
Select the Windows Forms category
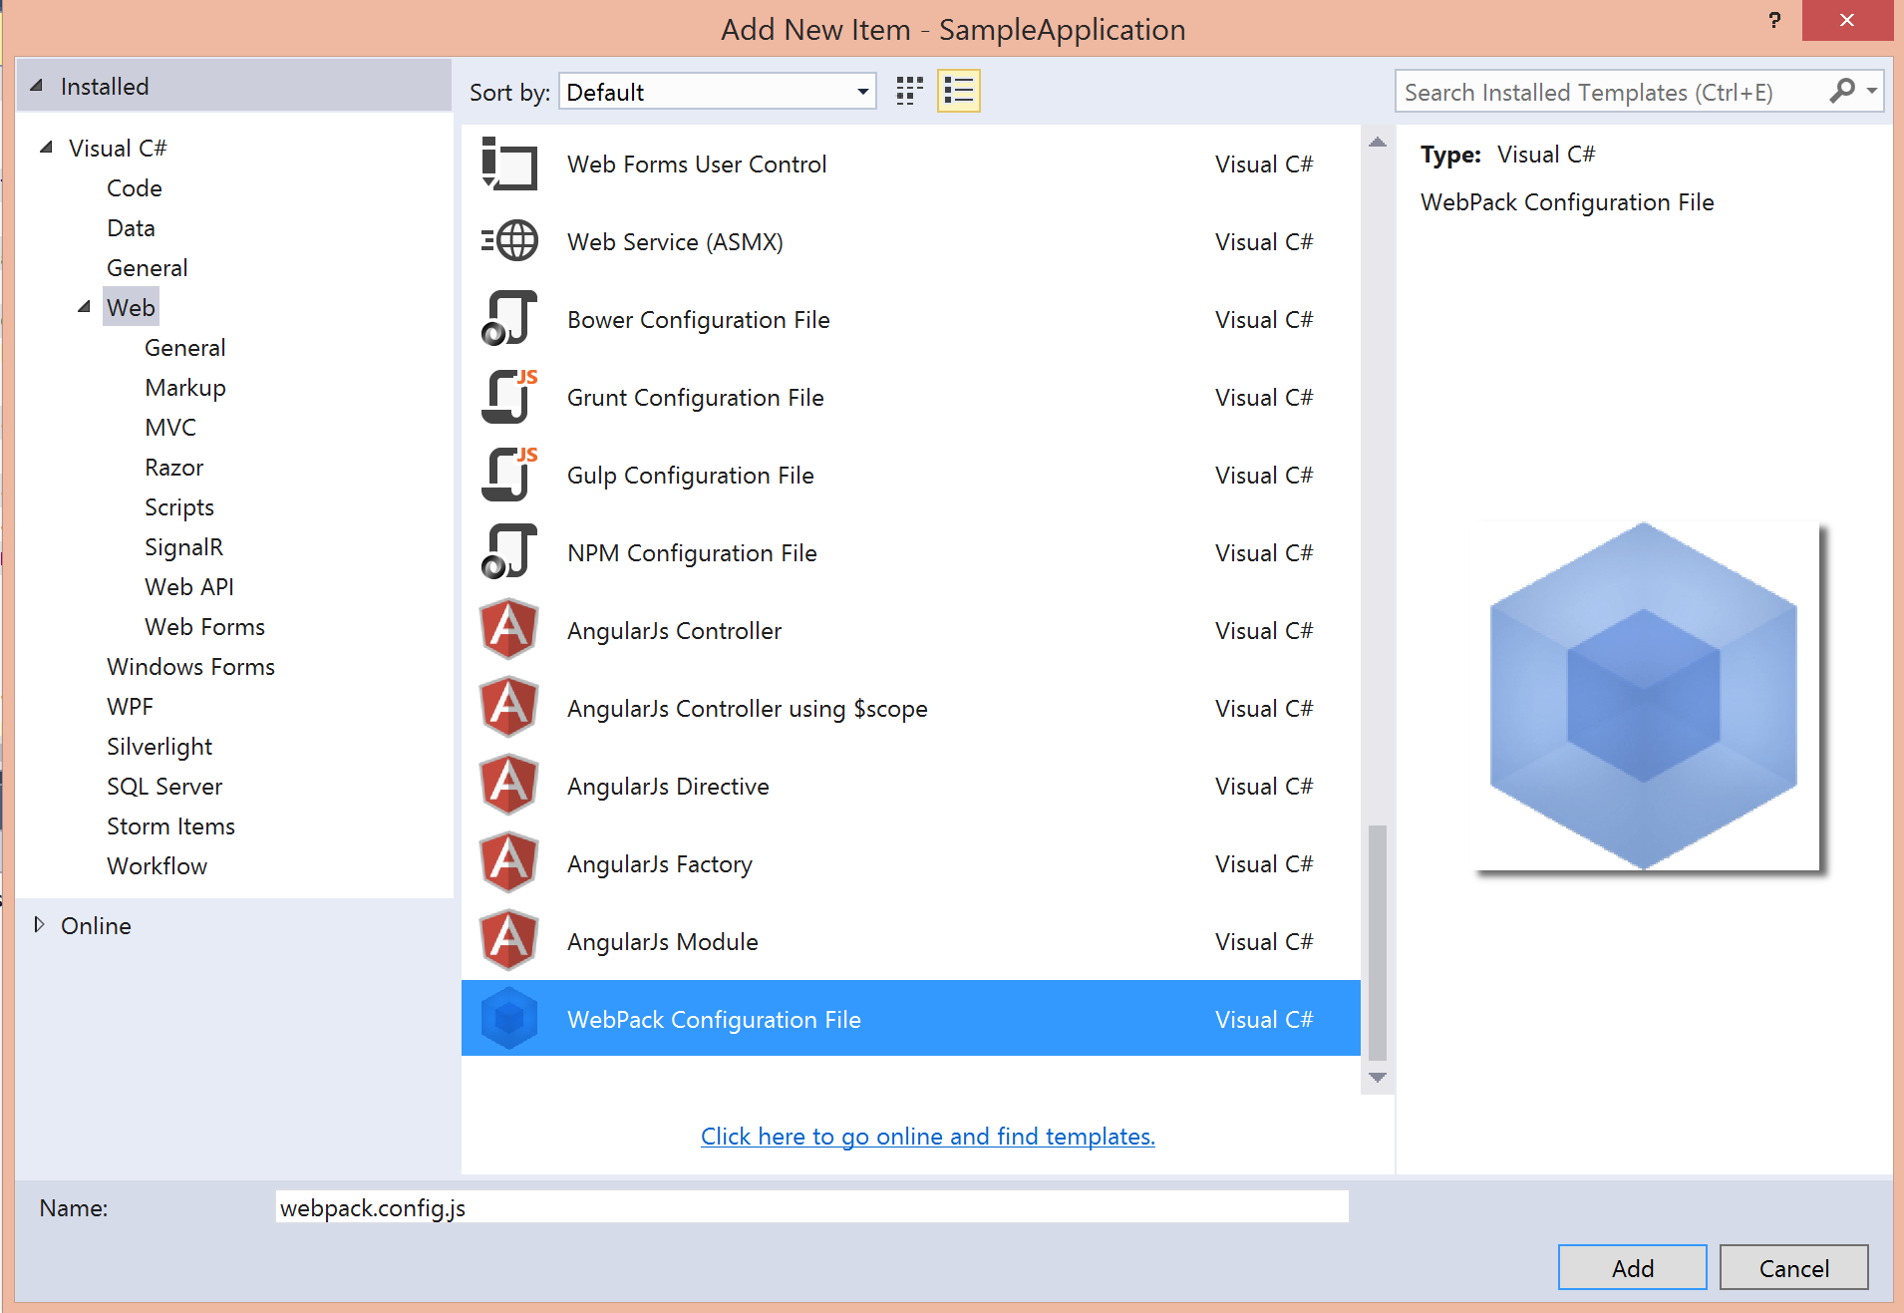(191, 666)
